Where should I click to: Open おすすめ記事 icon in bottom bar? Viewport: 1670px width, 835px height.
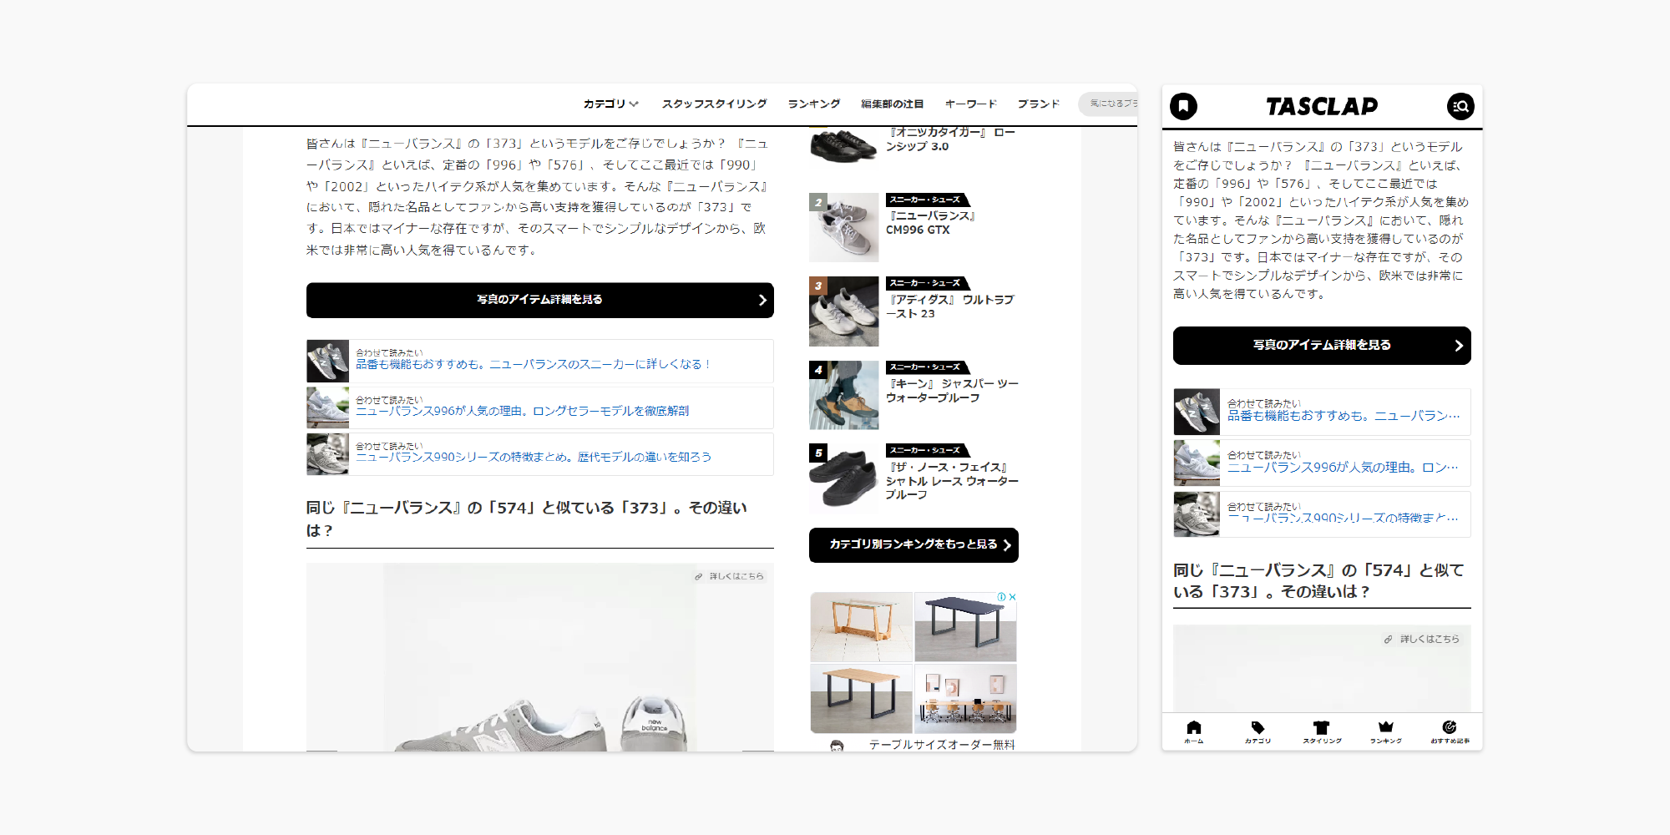1450,731
